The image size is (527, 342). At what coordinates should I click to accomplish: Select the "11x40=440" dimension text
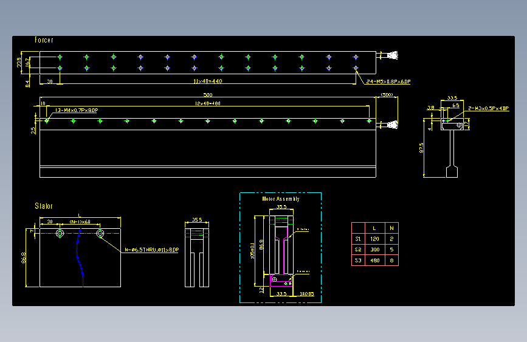click(x=208, y=81)
